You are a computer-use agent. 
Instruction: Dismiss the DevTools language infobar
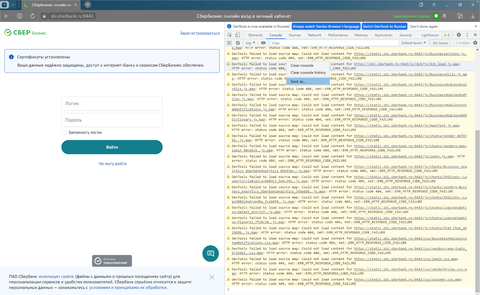(x=476, y=26)
